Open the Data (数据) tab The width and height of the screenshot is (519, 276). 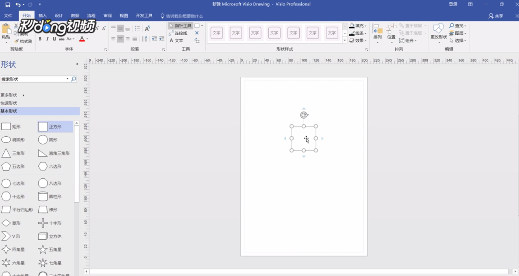point(75,16)
